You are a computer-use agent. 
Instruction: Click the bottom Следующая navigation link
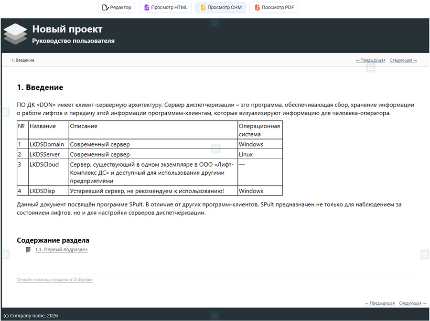(x=412, y=303)
